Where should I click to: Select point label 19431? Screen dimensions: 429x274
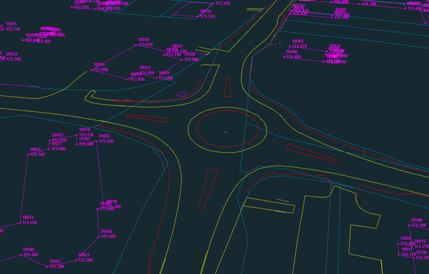[11, 24]
